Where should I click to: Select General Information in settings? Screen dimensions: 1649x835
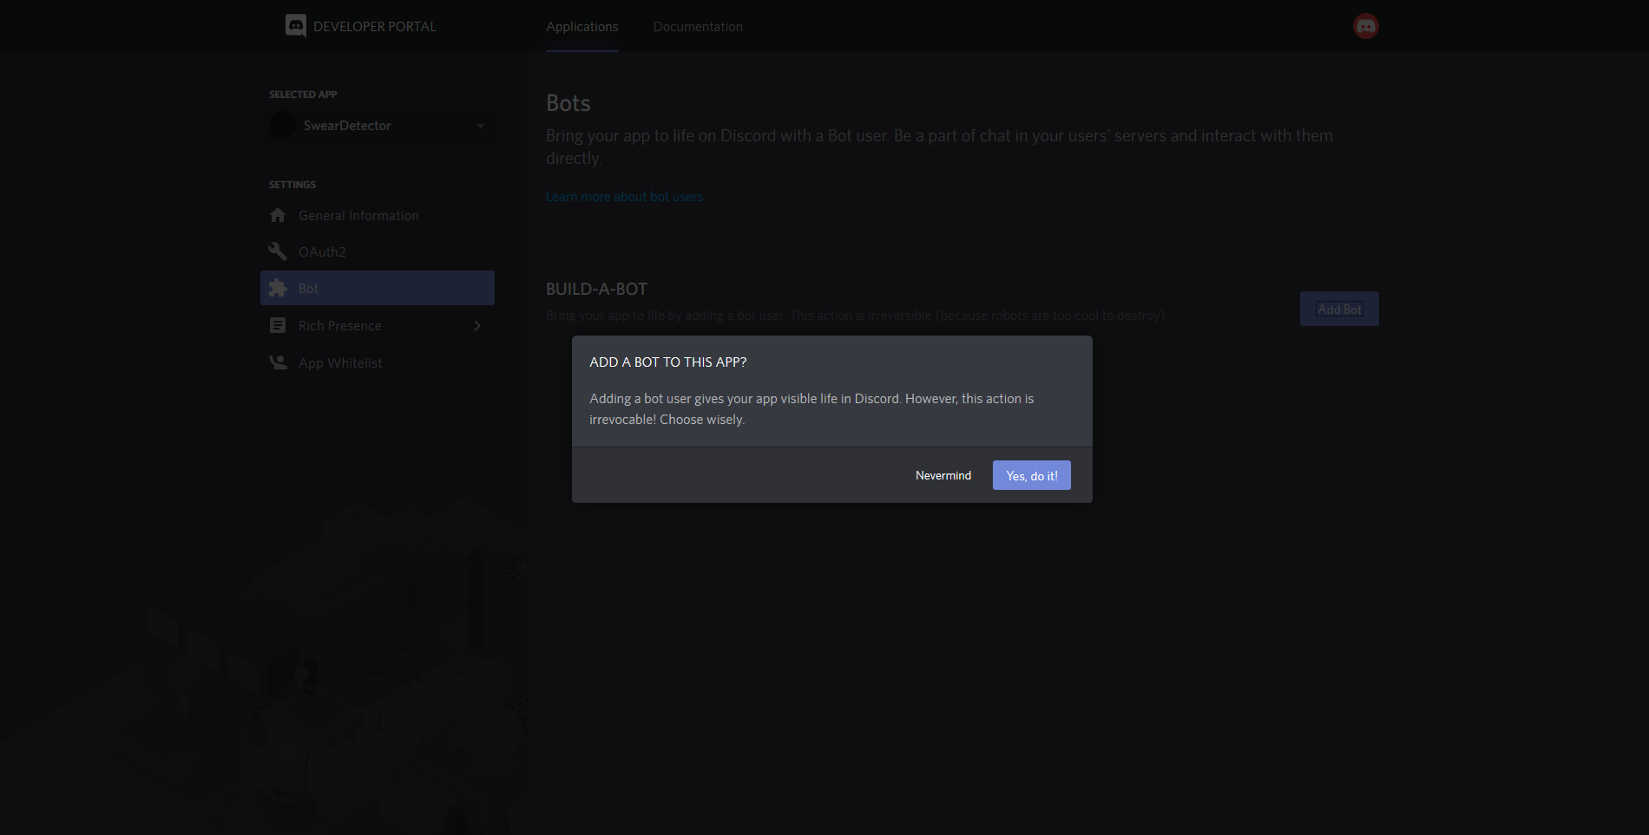pos(378,215)
